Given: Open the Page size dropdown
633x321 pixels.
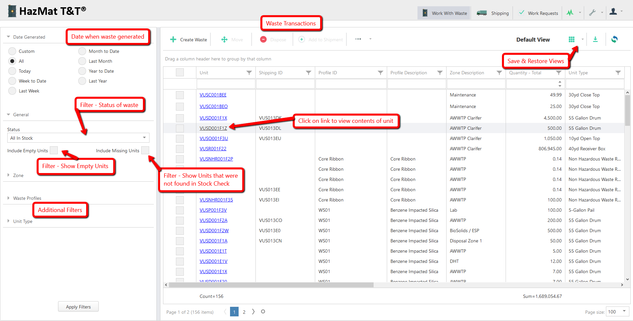Looking at the screenshot, I should tap(617, 311).
